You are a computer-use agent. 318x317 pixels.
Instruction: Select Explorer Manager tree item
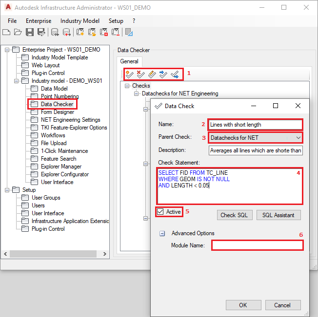coord(61,167)
